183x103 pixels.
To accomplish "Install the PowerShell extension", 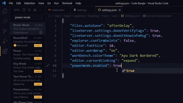I will click(x=38, y=45).
